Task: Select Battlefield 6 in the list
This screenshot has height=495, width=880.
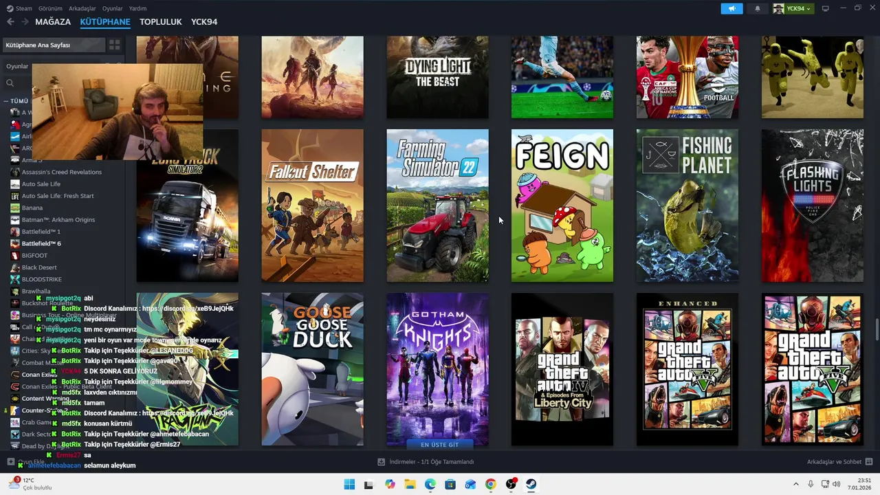Action: [41, 243]
